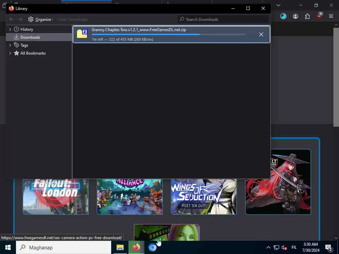This screenshot has width=339, height=254.
Task: Click the uBlock Origin extension icon
Action: tap(319, 16)
